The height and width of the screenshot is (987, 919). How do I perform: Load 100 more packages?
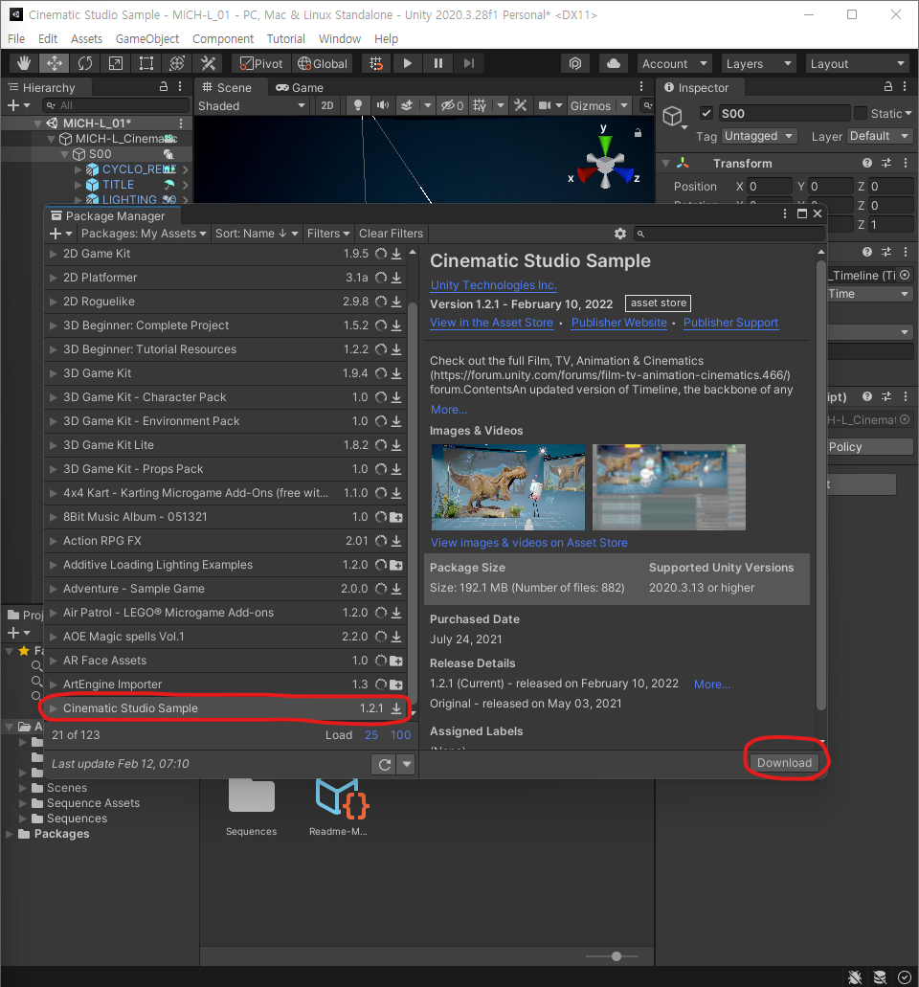coord(400,735)
